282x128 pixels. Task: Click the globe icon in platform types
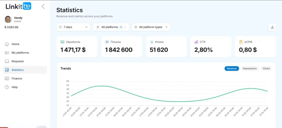pos(136,27)
